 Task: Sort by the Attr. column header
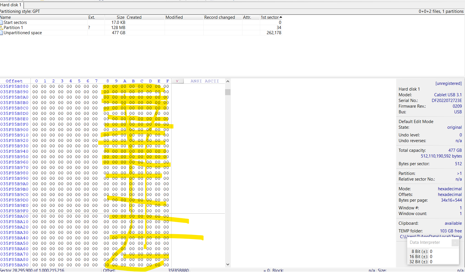pos(251,17)
